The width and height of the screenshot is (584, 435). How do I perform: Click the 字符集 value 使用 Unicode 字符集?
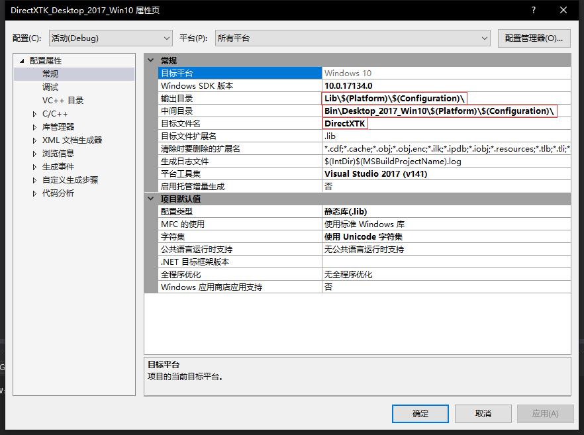click(x=446, y=237)
